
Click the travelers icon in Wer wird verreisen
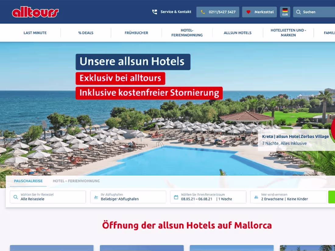point(256,197)
